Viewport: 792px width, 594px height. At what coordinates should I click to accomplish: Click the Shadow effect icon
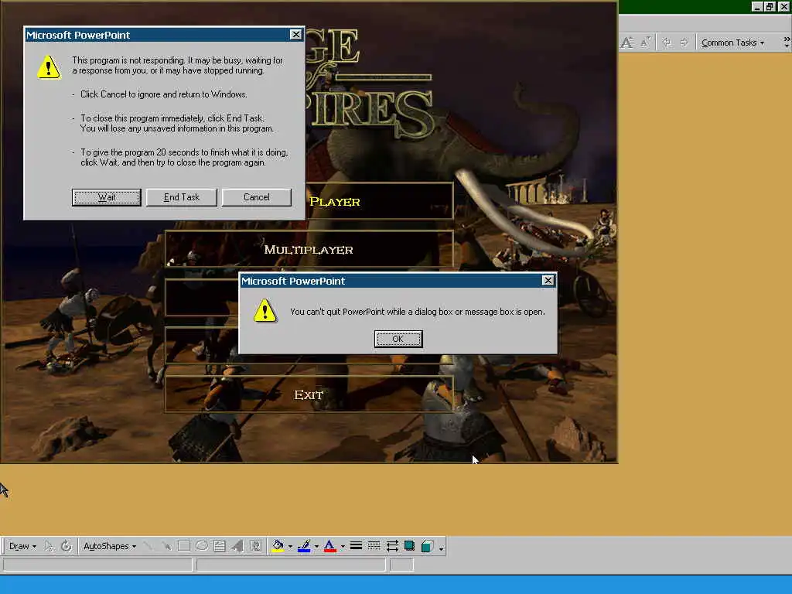410,546
